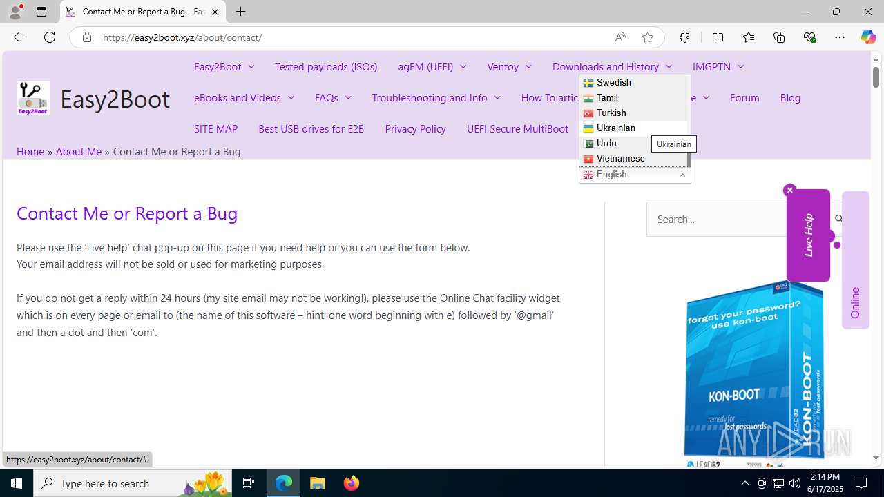The width and height of the screenshot is (884, 497).
Task: Open the Read aloud icon in address bar
Action: pos(620,37)
